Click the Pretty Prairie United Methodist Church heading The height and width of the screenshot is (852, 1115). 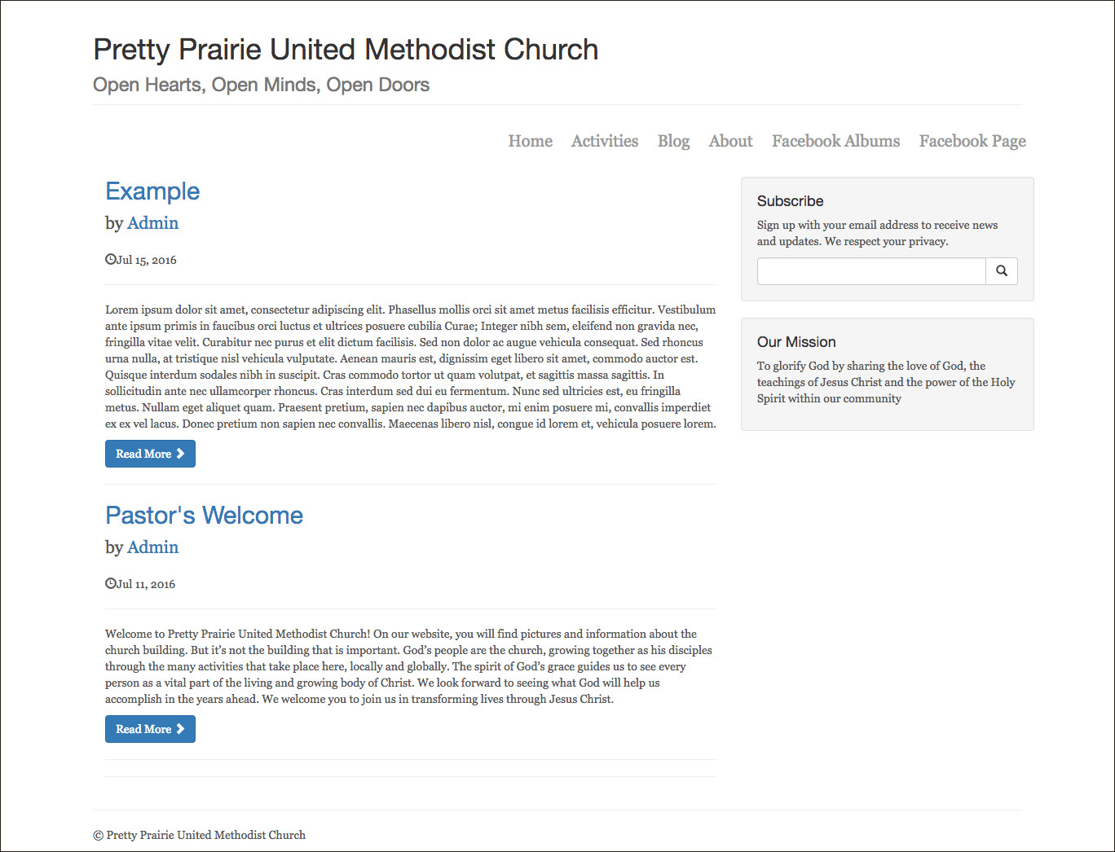346,50
